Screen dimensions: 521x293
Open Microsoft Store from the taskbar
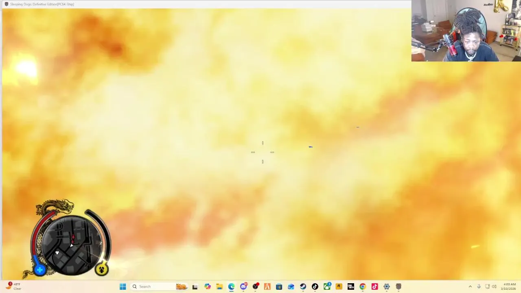point(279,286)
